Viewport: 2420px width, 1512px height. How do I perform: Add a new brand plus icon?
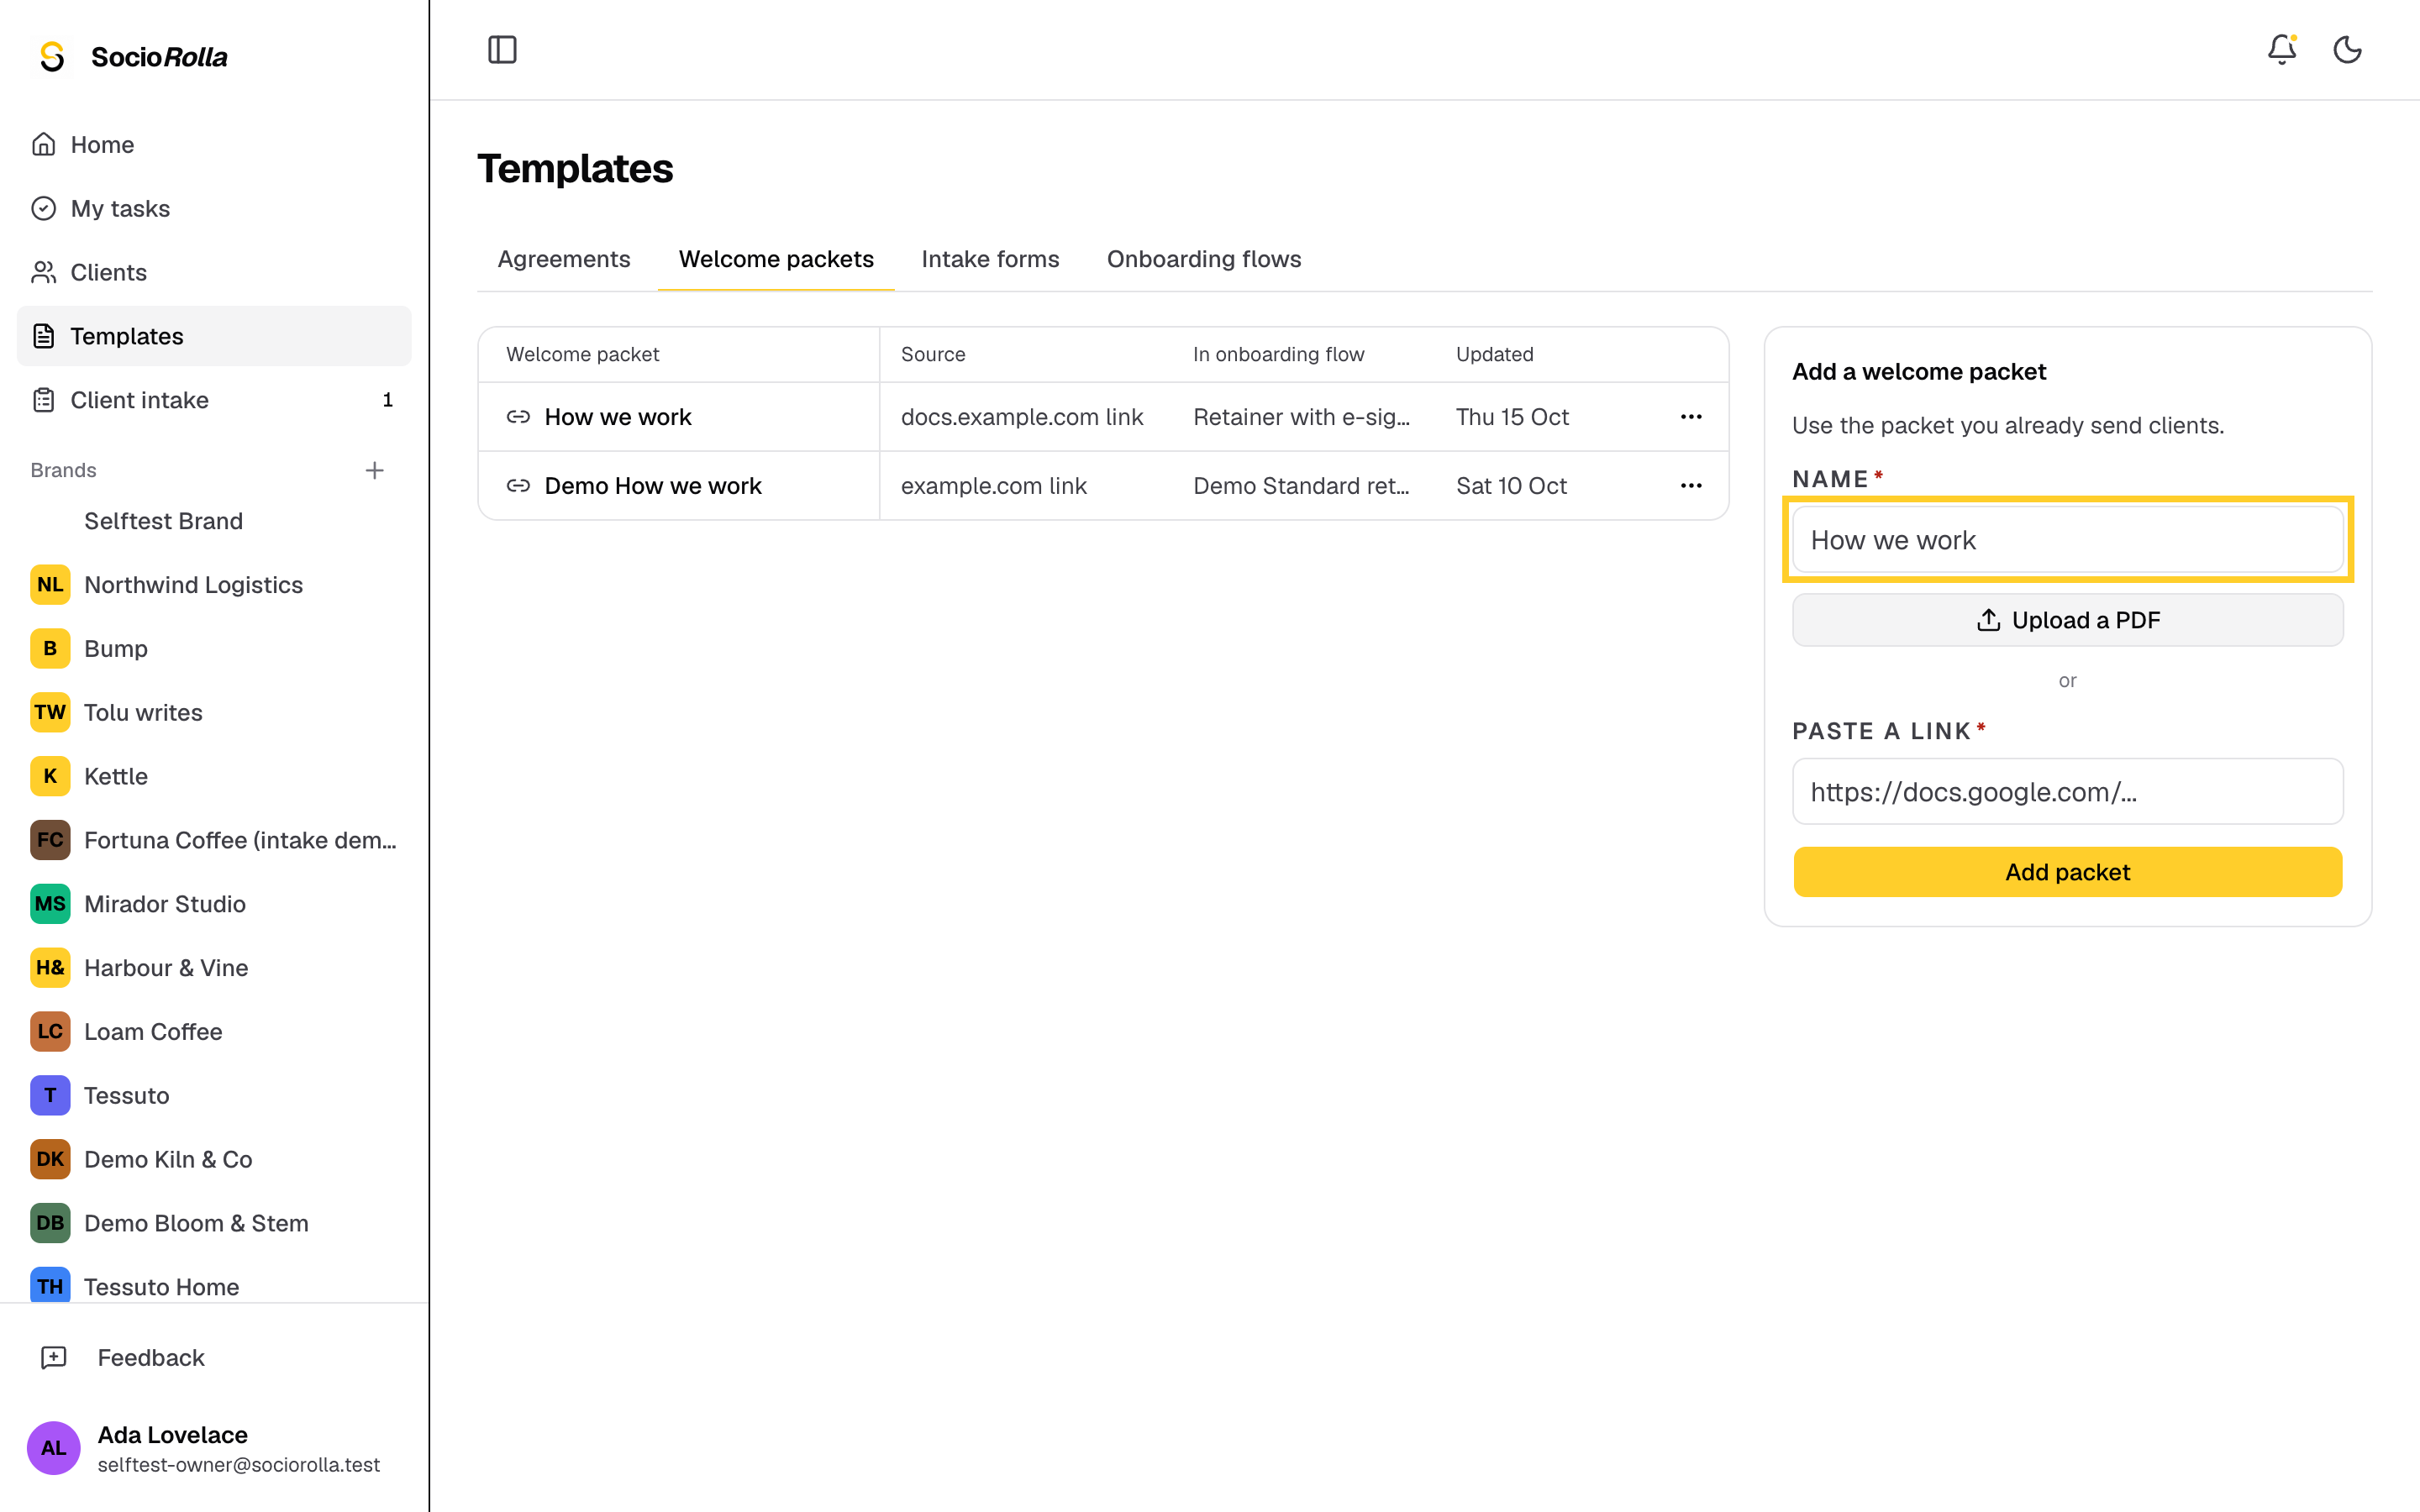[375, 470]
